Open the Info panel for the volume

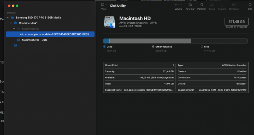(x=250, y=5)
